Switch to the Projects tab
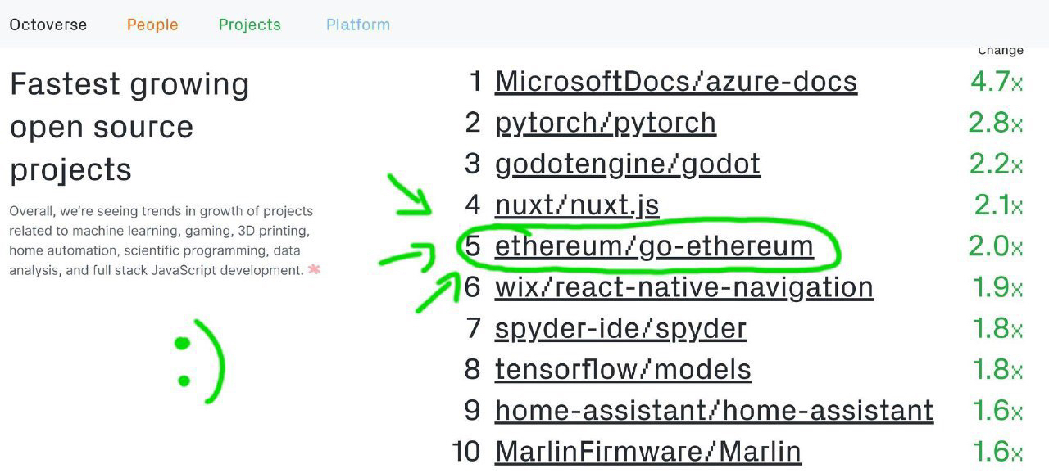Viewport: 1049px width, 473px height. (x=250, y=25)
